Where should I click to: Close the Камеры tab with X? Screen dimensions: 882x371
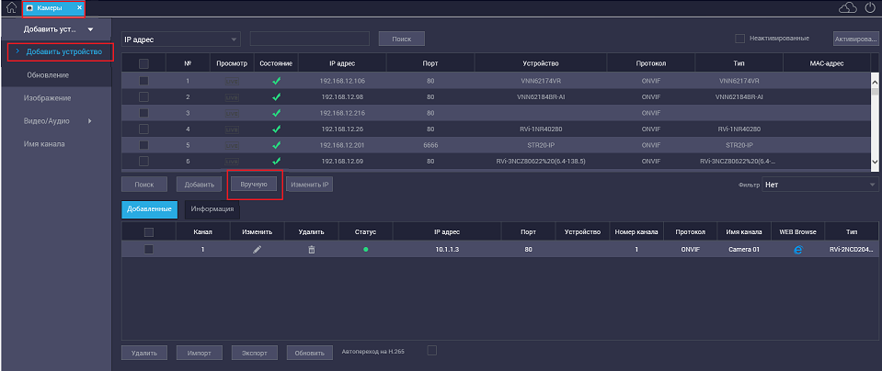pyautogui.click(x=79, y=8)
